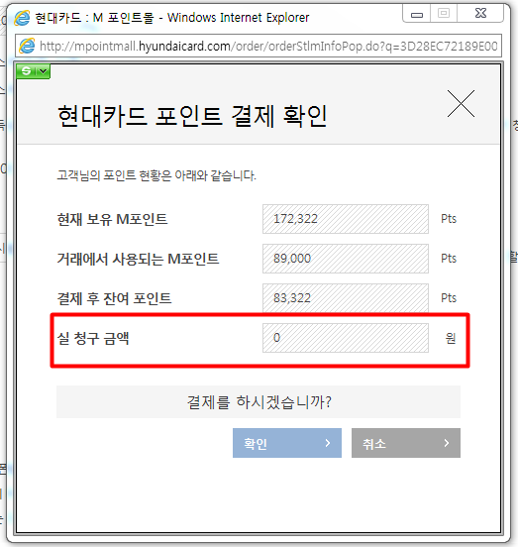Close the point payment dialog with X

(461, 104)
